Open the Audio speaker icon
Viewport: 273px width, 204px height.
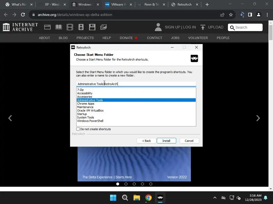click(81, 27)
